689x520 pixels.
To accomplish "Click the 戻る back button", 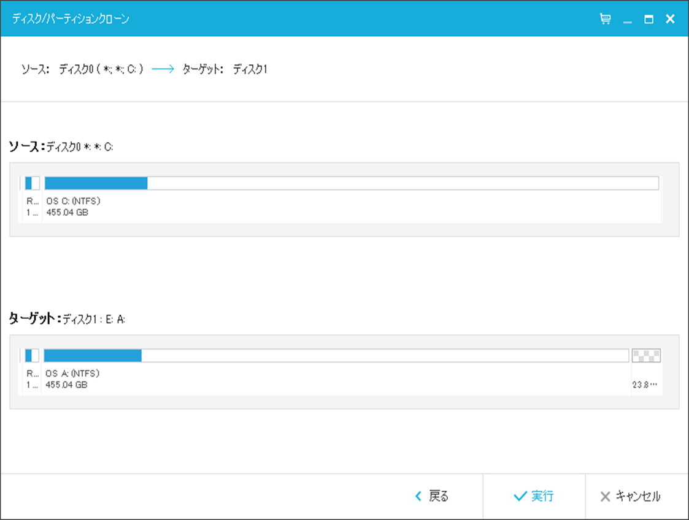I will [432, 496].
